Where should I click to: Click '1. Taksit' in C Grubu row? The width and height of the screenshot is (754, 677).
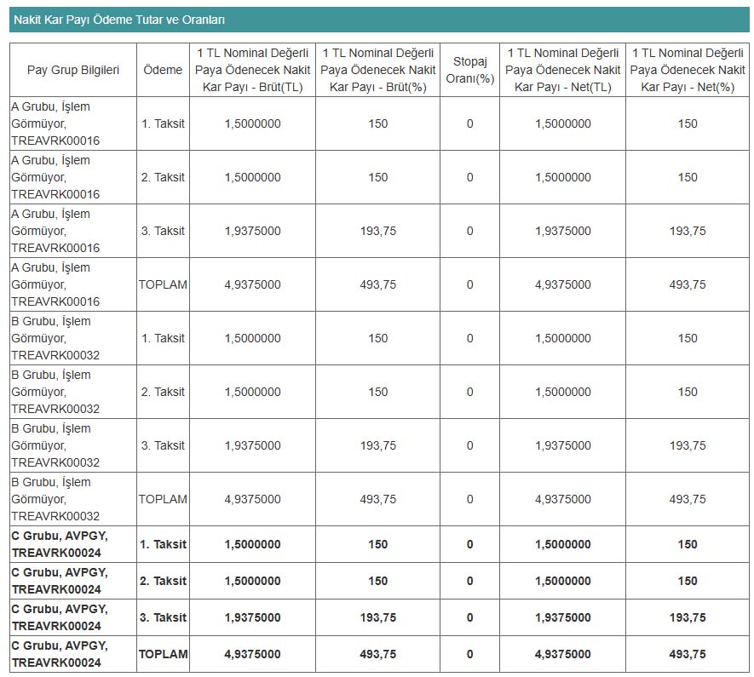coord(163,544)
